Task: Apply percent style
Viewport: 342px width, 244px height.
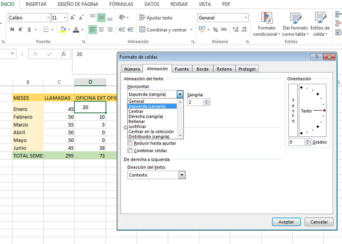Action: pos(215,30)
